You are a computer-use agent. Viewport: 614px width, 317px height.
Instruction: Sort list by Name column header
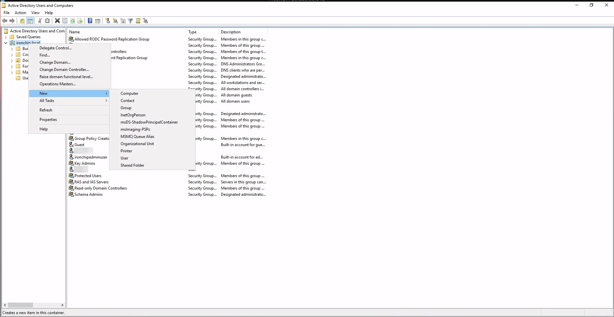click(127, 32)
